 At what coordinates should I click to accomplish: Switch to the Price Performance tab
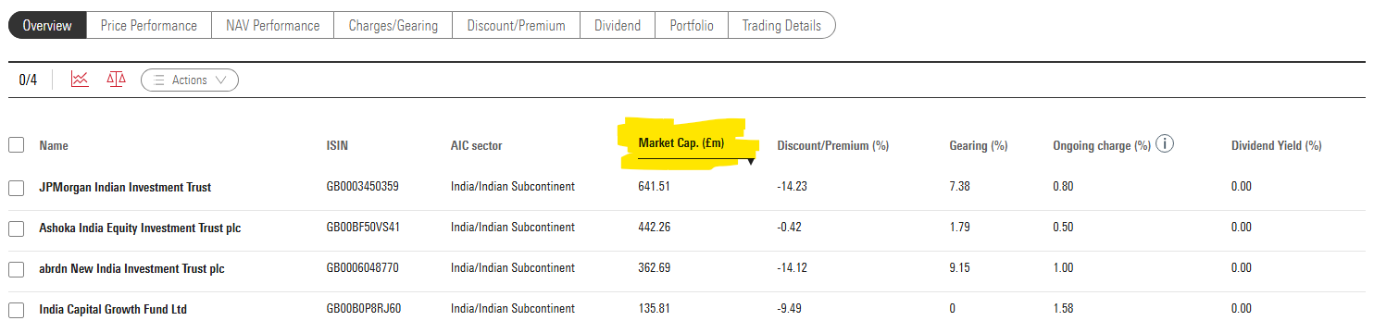click(x=149, y=25)
